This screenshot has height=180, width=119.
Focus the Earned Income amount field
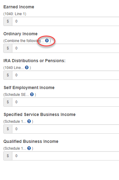[65, 21]
